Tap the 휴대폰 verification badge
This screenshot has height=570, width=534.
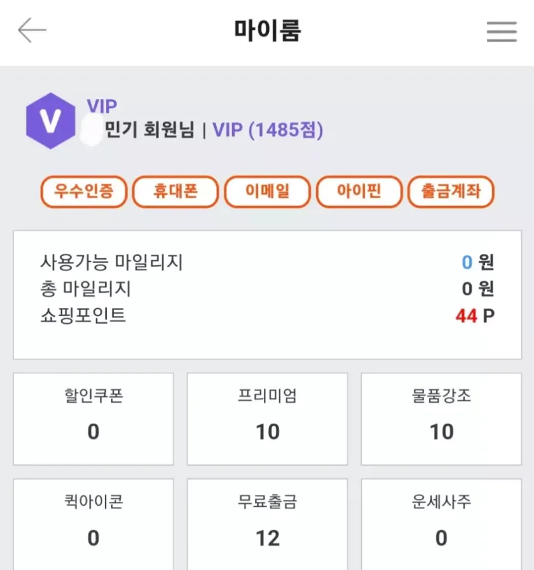coord(175,191)
